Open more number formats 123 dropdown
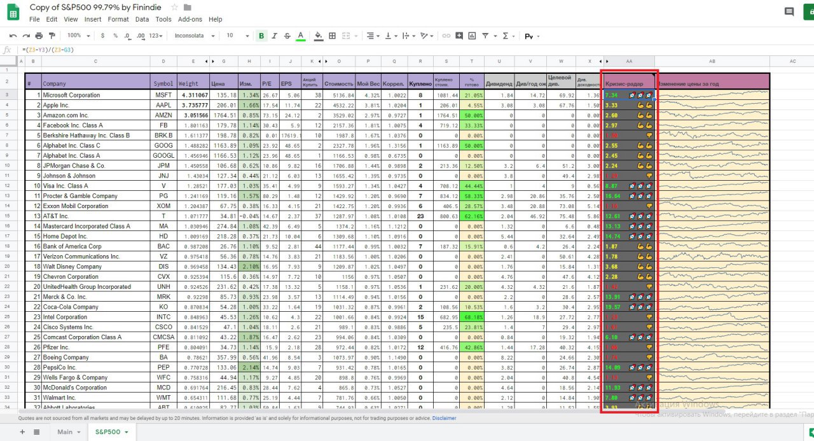 156,36
